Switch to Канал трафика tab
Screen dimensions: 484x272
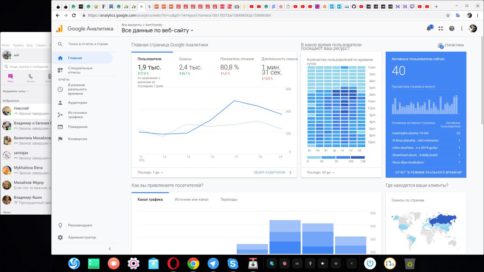[150, 199]
